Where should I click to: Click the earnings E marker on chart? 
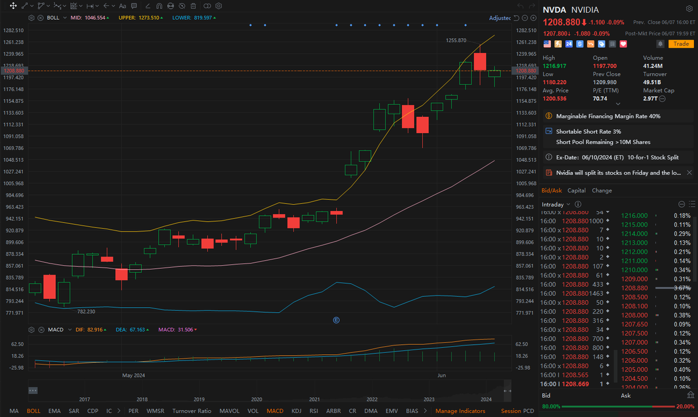[336, 320]
